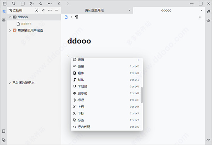The image size is (212, 145).
Task: Choose 链接 link menu item
Action: coord(107,67)
